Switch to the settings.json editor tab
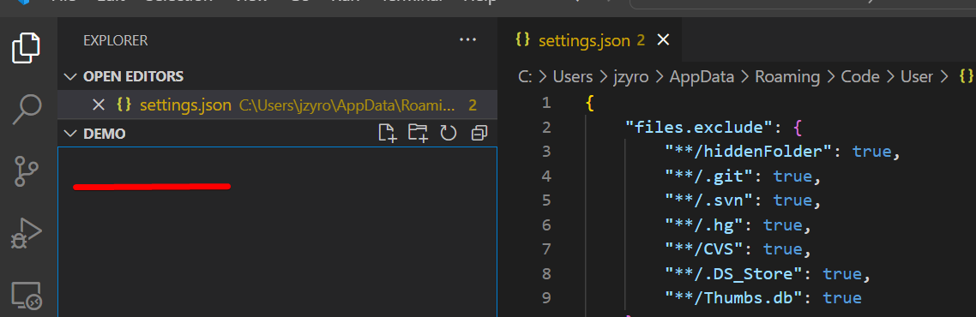This screenshot has width=976, height=317. tap(590, 40)
